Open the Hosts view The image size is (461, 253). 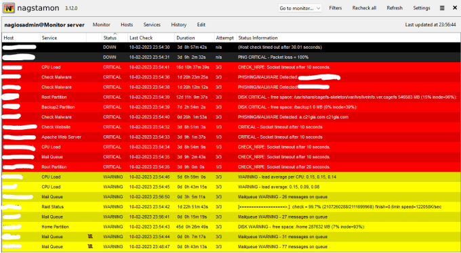click(127, 24)
